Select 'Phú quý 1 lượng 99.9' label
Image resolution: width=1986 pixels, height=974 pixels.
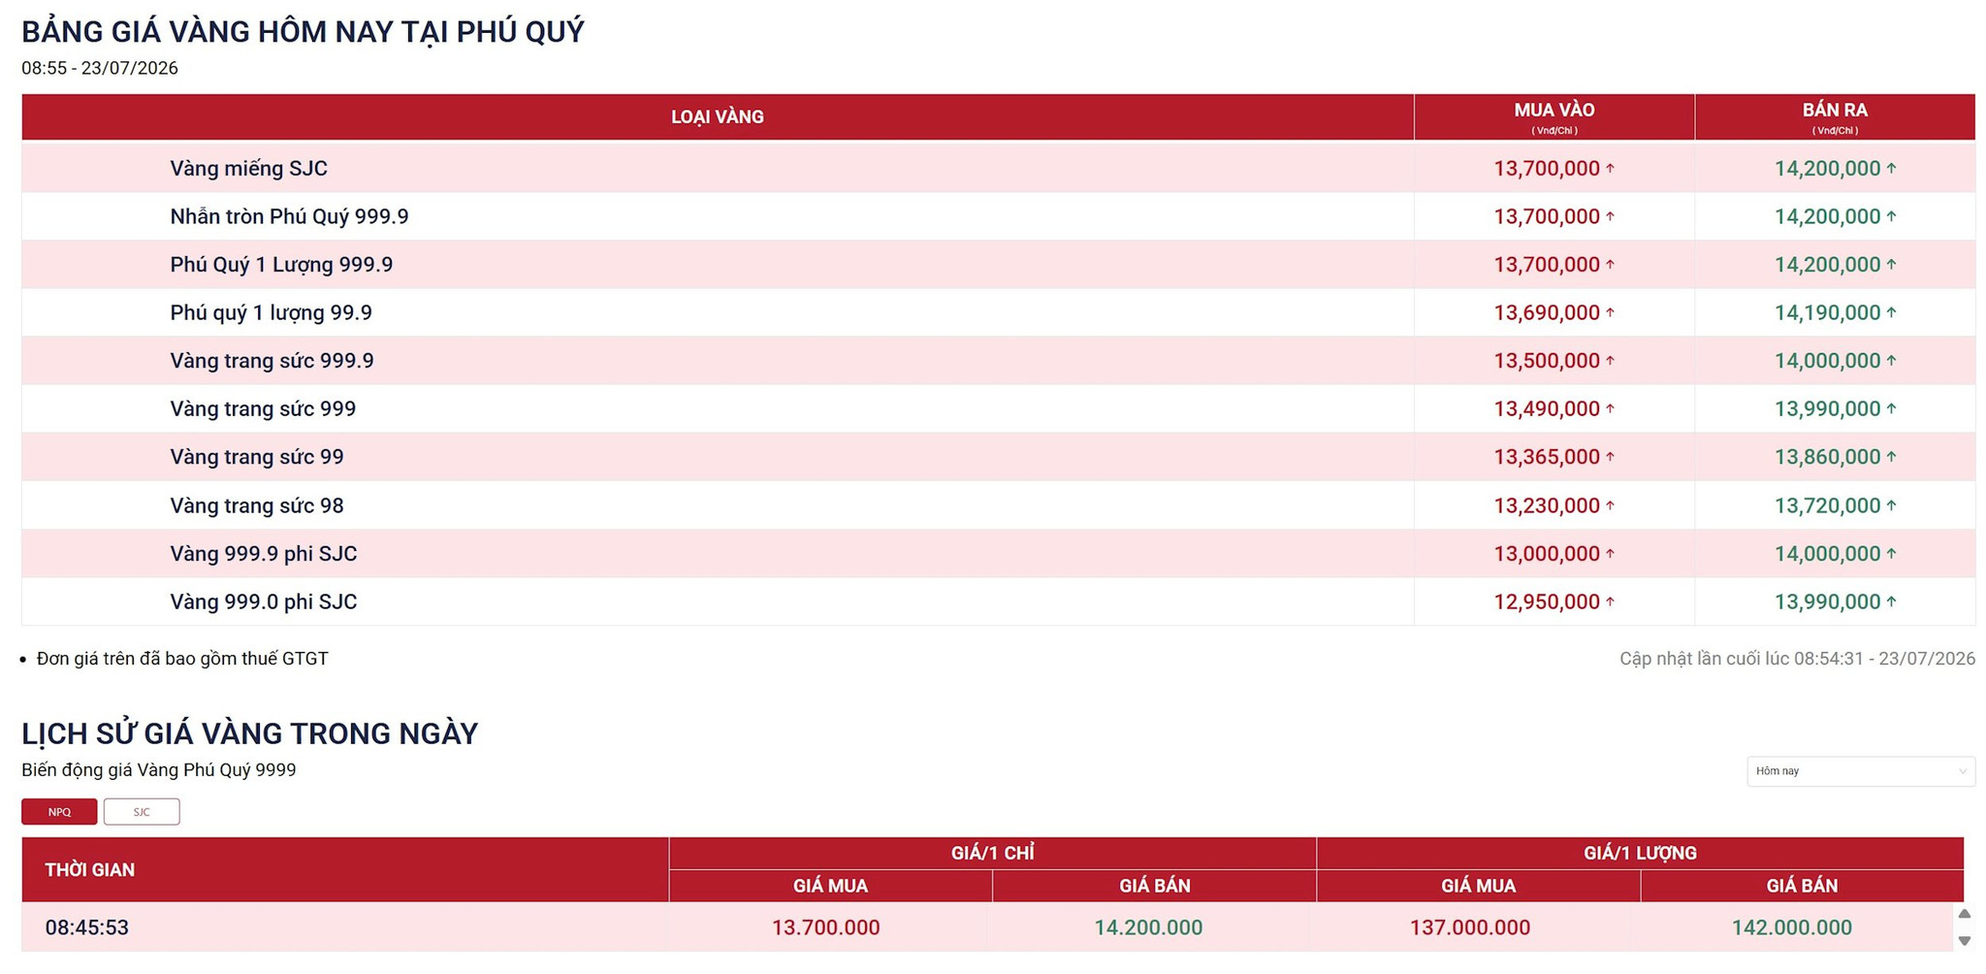(271, 312)
